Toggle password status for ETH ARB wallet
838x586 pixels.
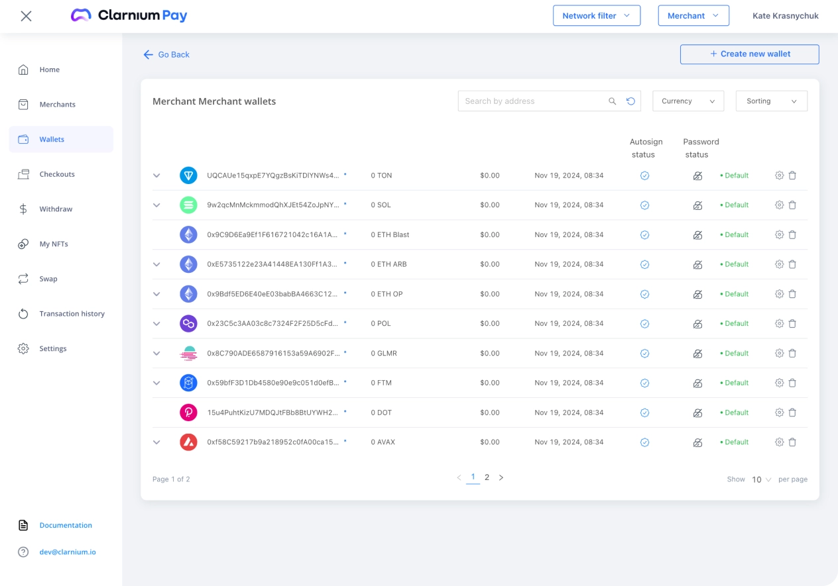(697, 265)
